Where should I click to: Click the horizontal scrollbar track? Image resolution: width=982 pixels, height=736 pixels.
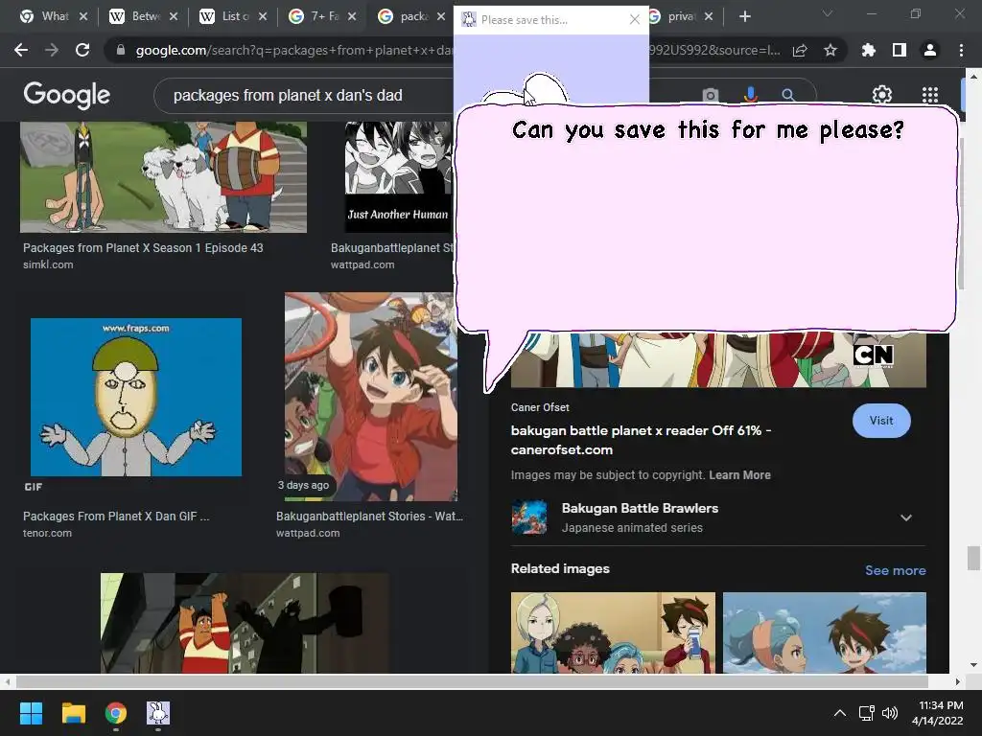472,681
